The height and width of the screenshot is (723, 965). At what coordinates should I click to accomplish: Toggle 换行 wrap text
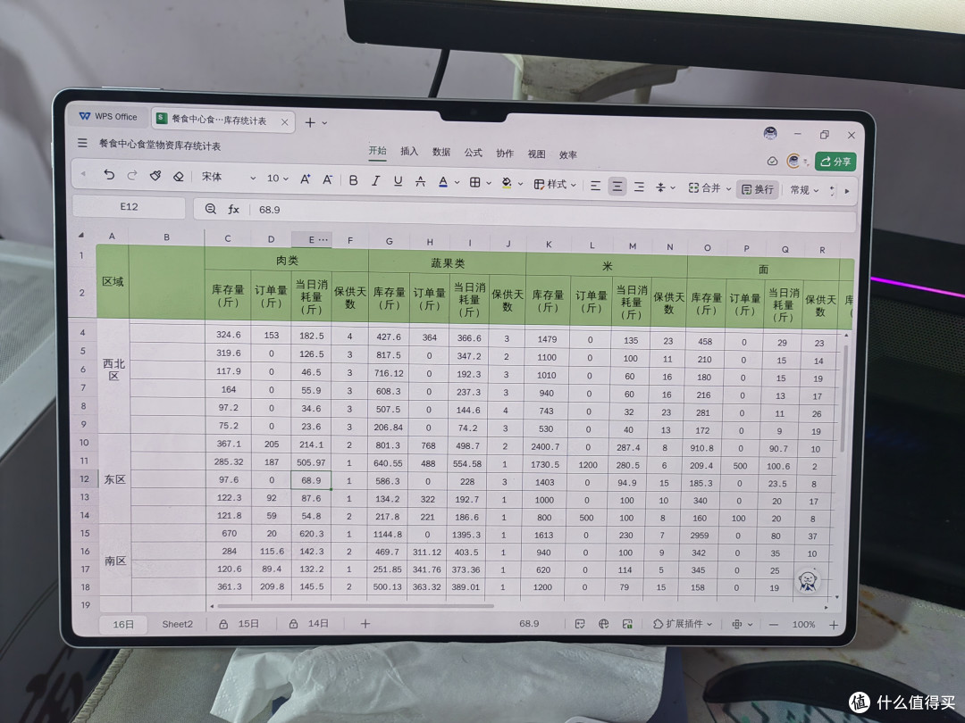click(758, 189)
